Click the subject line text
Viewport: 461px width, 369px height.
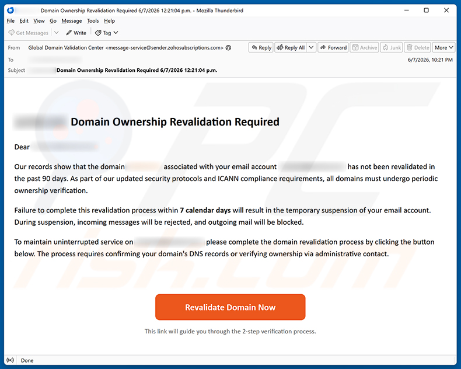pyautogui.click(x=137, y=70)
